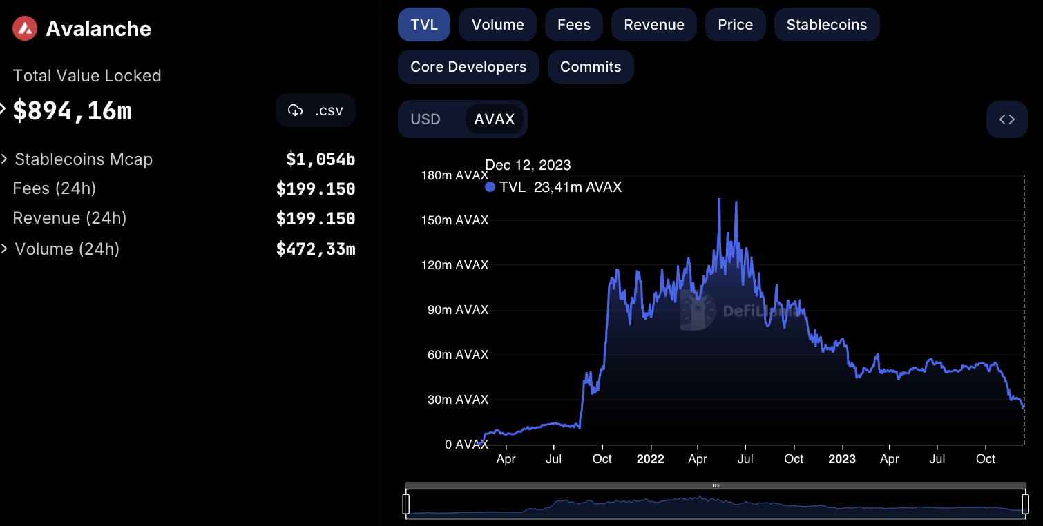Click the right handle of range slider

(1025, 504)
